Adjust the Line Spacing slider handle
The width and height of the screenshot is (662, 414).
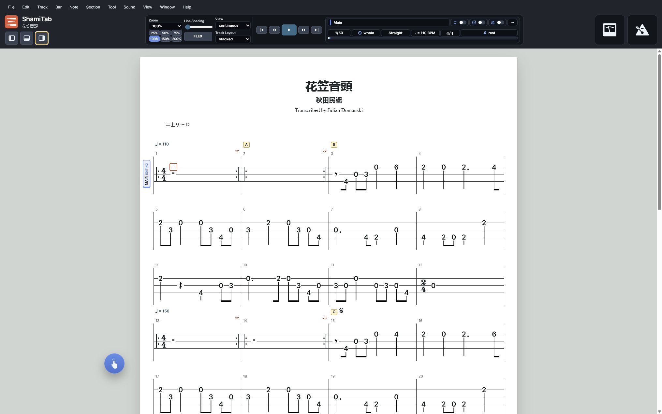[187, 27]
